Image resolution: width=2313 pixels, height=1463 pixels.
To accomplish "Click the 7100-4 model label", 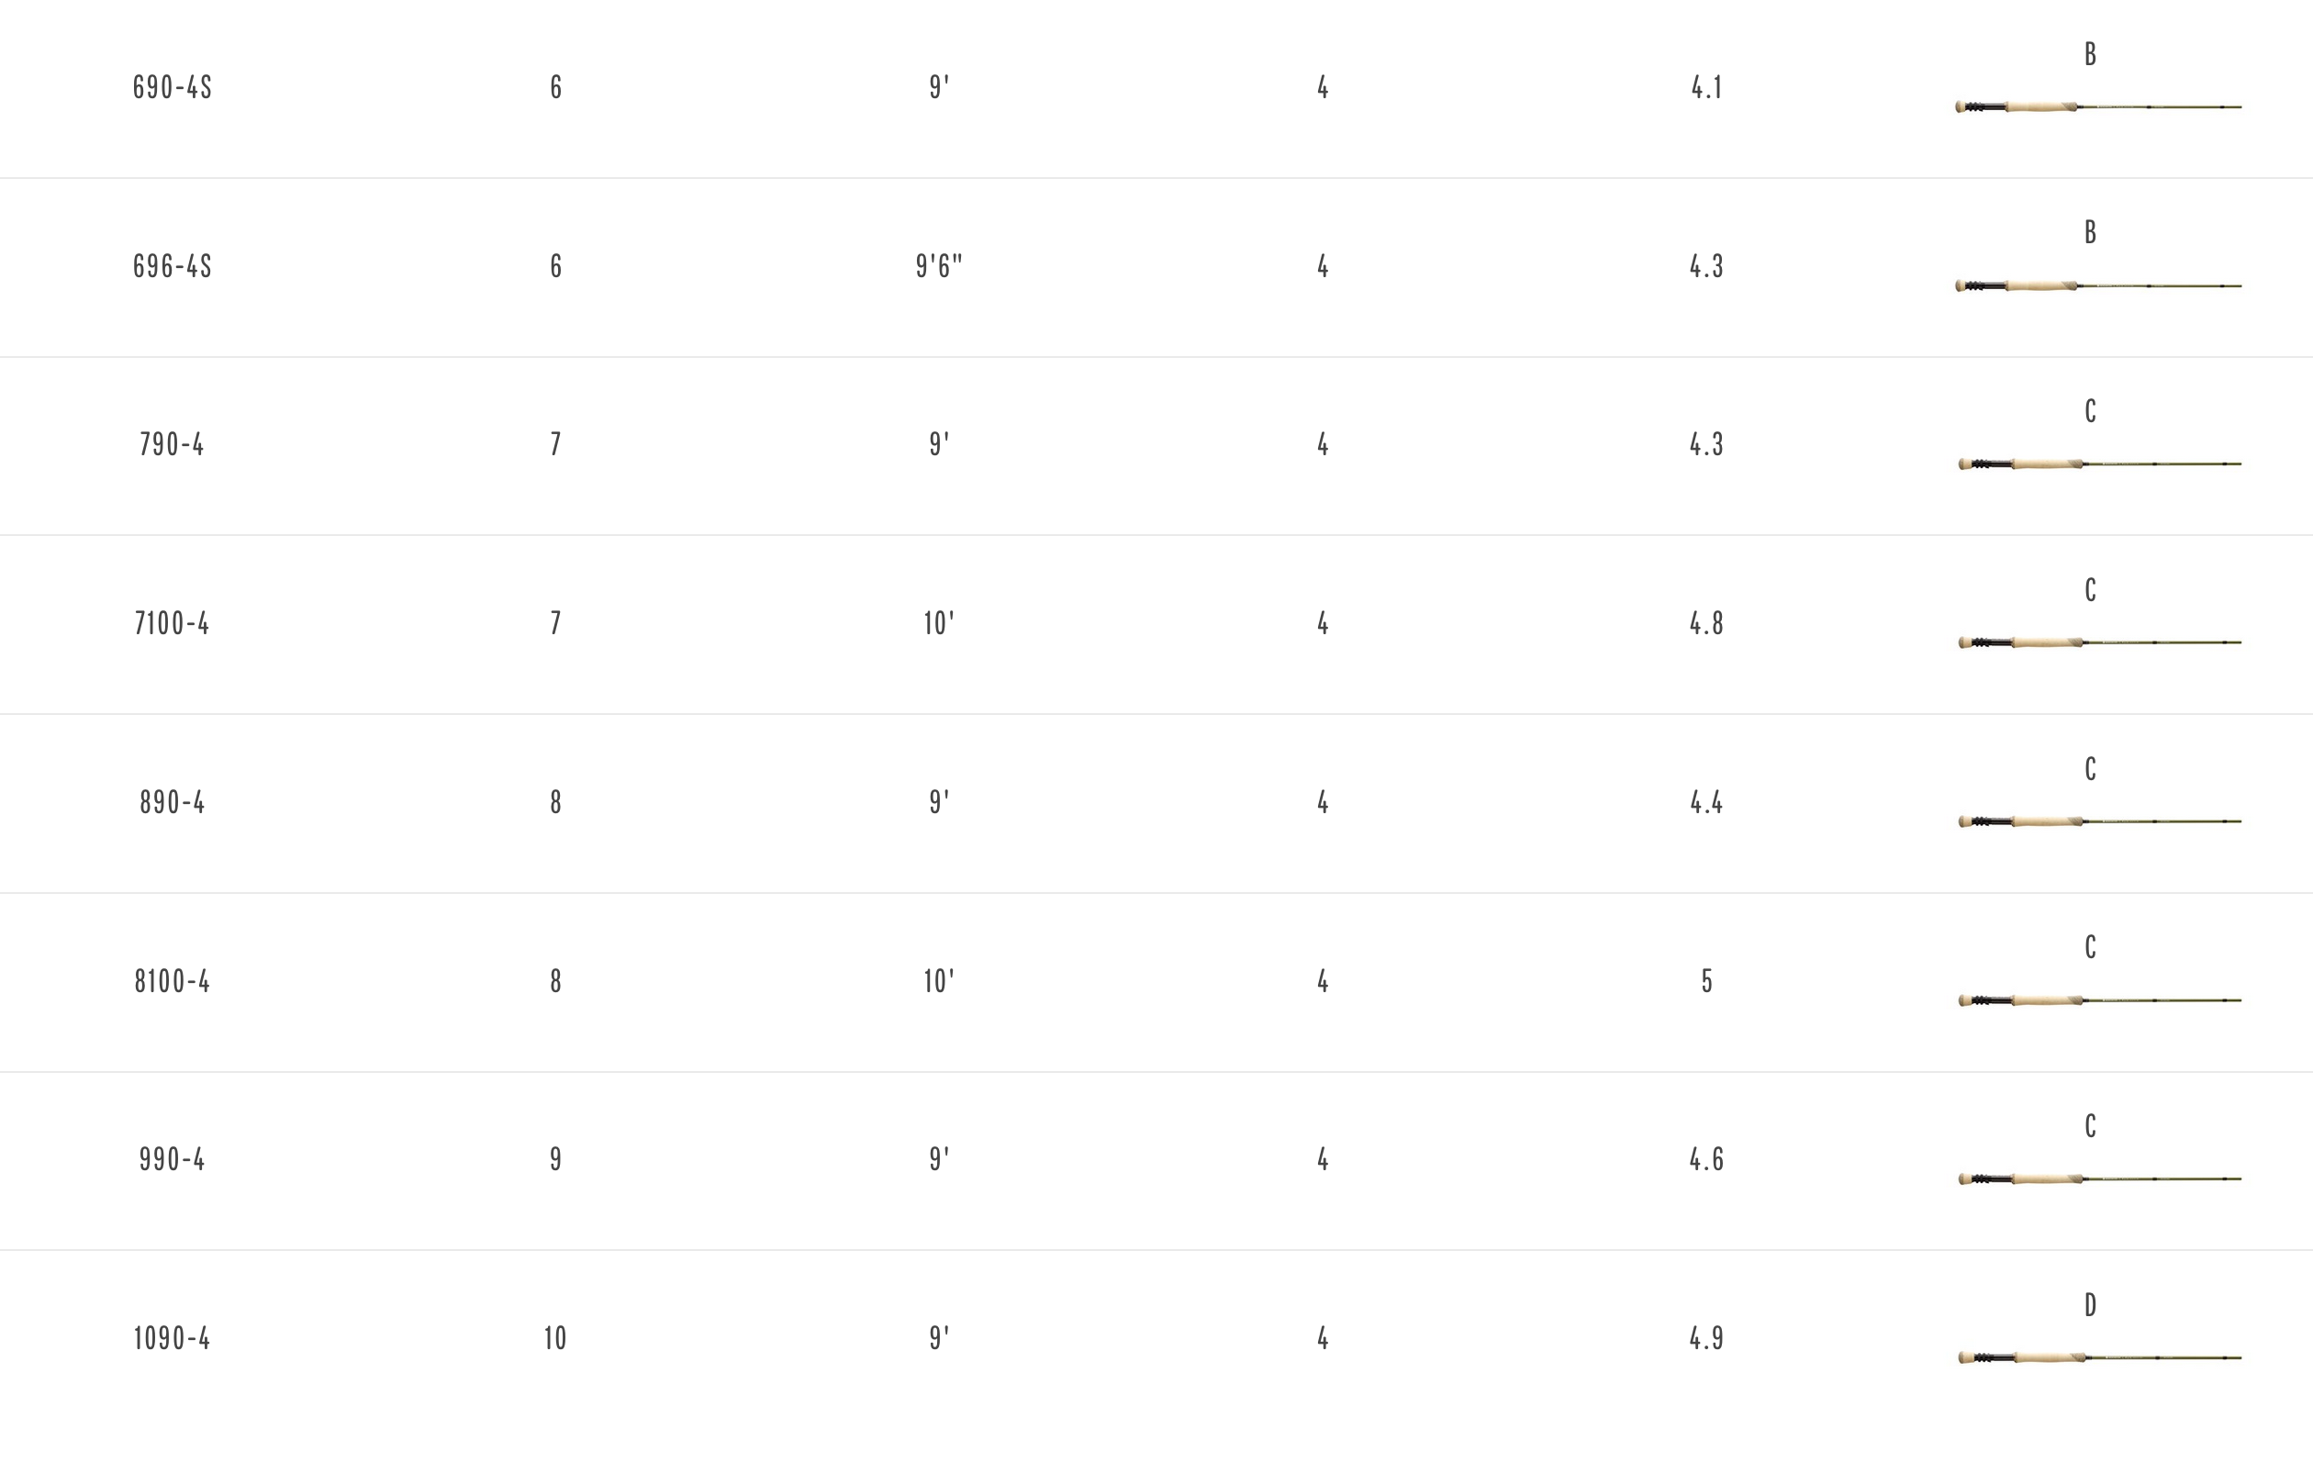I will (x=172, y=623).
